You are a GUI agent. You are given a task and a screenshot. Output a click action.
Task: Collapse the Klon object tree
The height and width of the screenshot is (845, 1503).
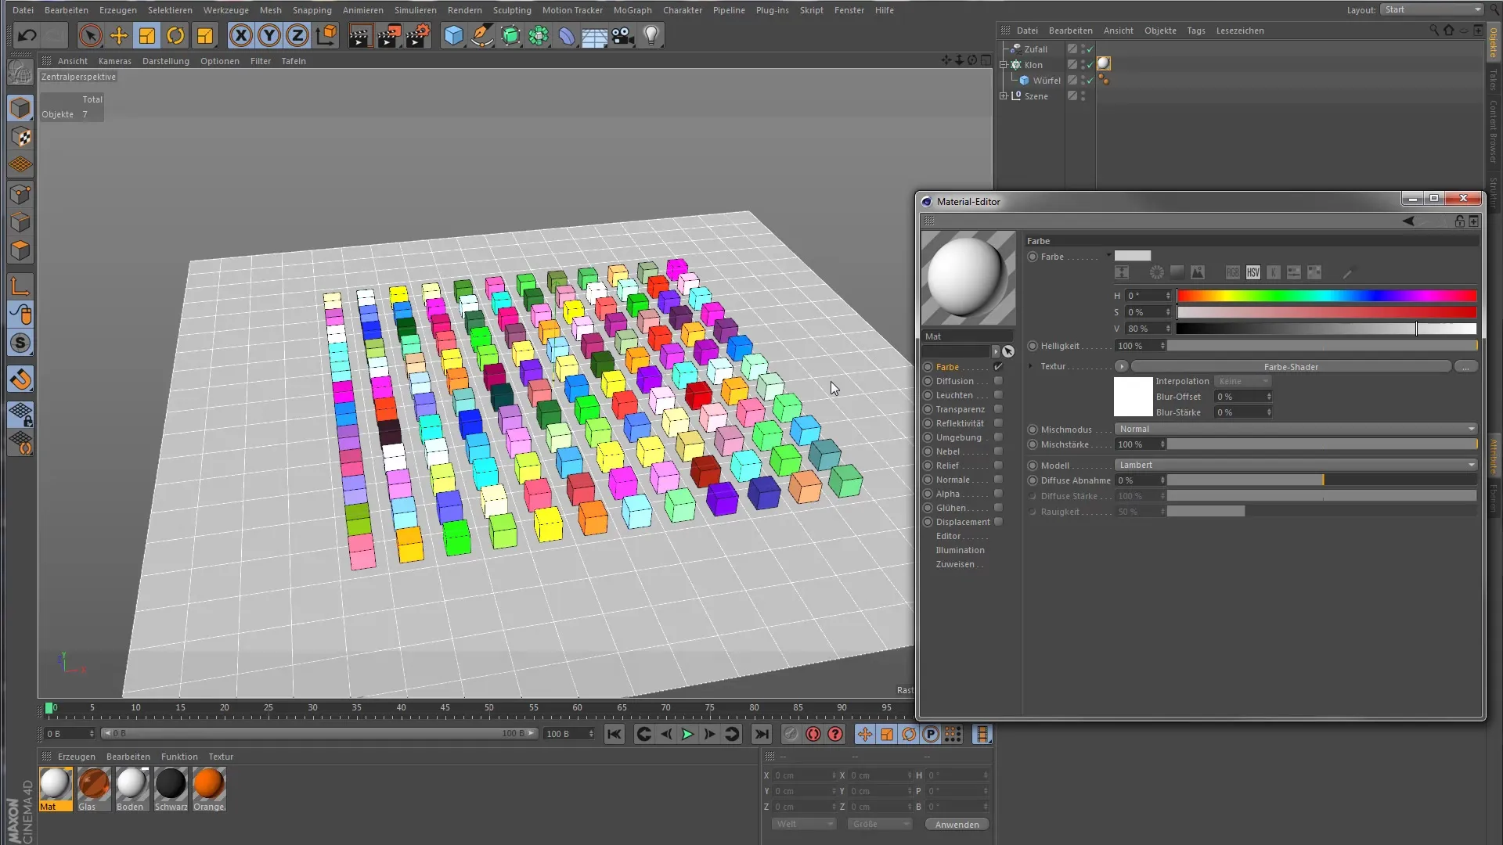tap(1004, 65)
